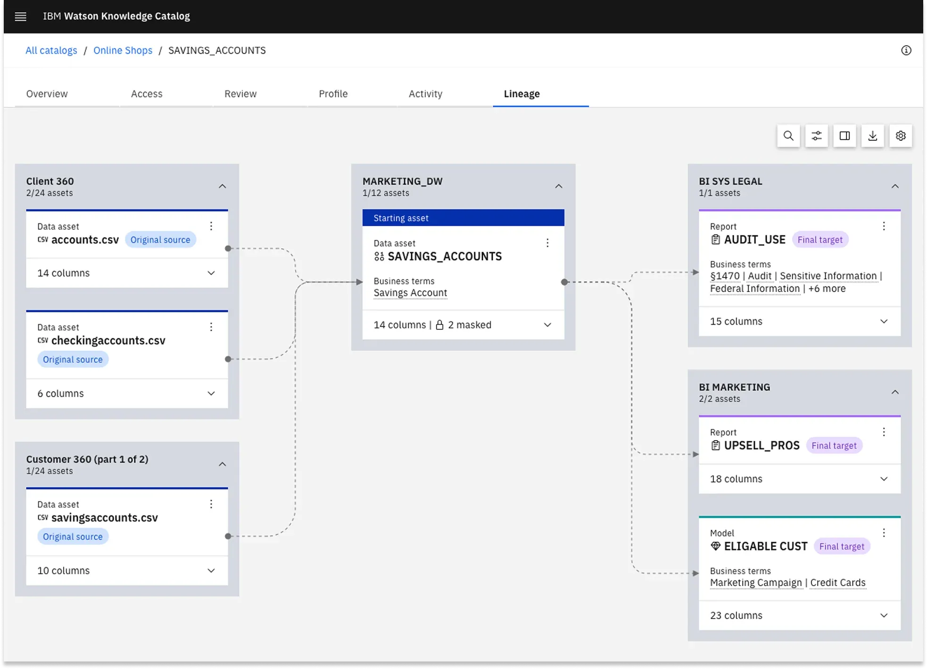Open the Audit business term

[x=760, y=276]
